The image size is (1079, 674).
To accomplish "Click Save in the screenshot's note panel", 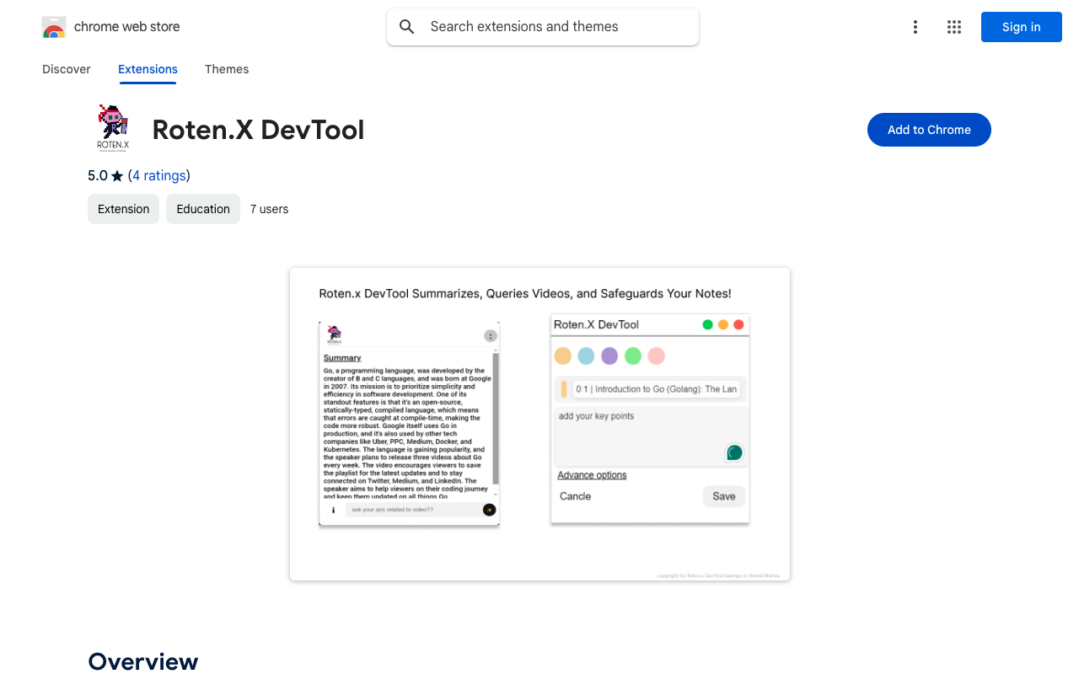I will click(724, 496).
